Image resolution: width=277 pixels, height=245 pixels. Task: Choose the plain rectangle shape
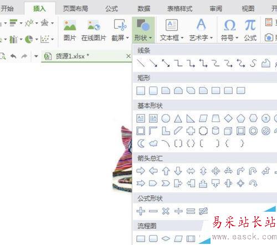pos(141,91)
